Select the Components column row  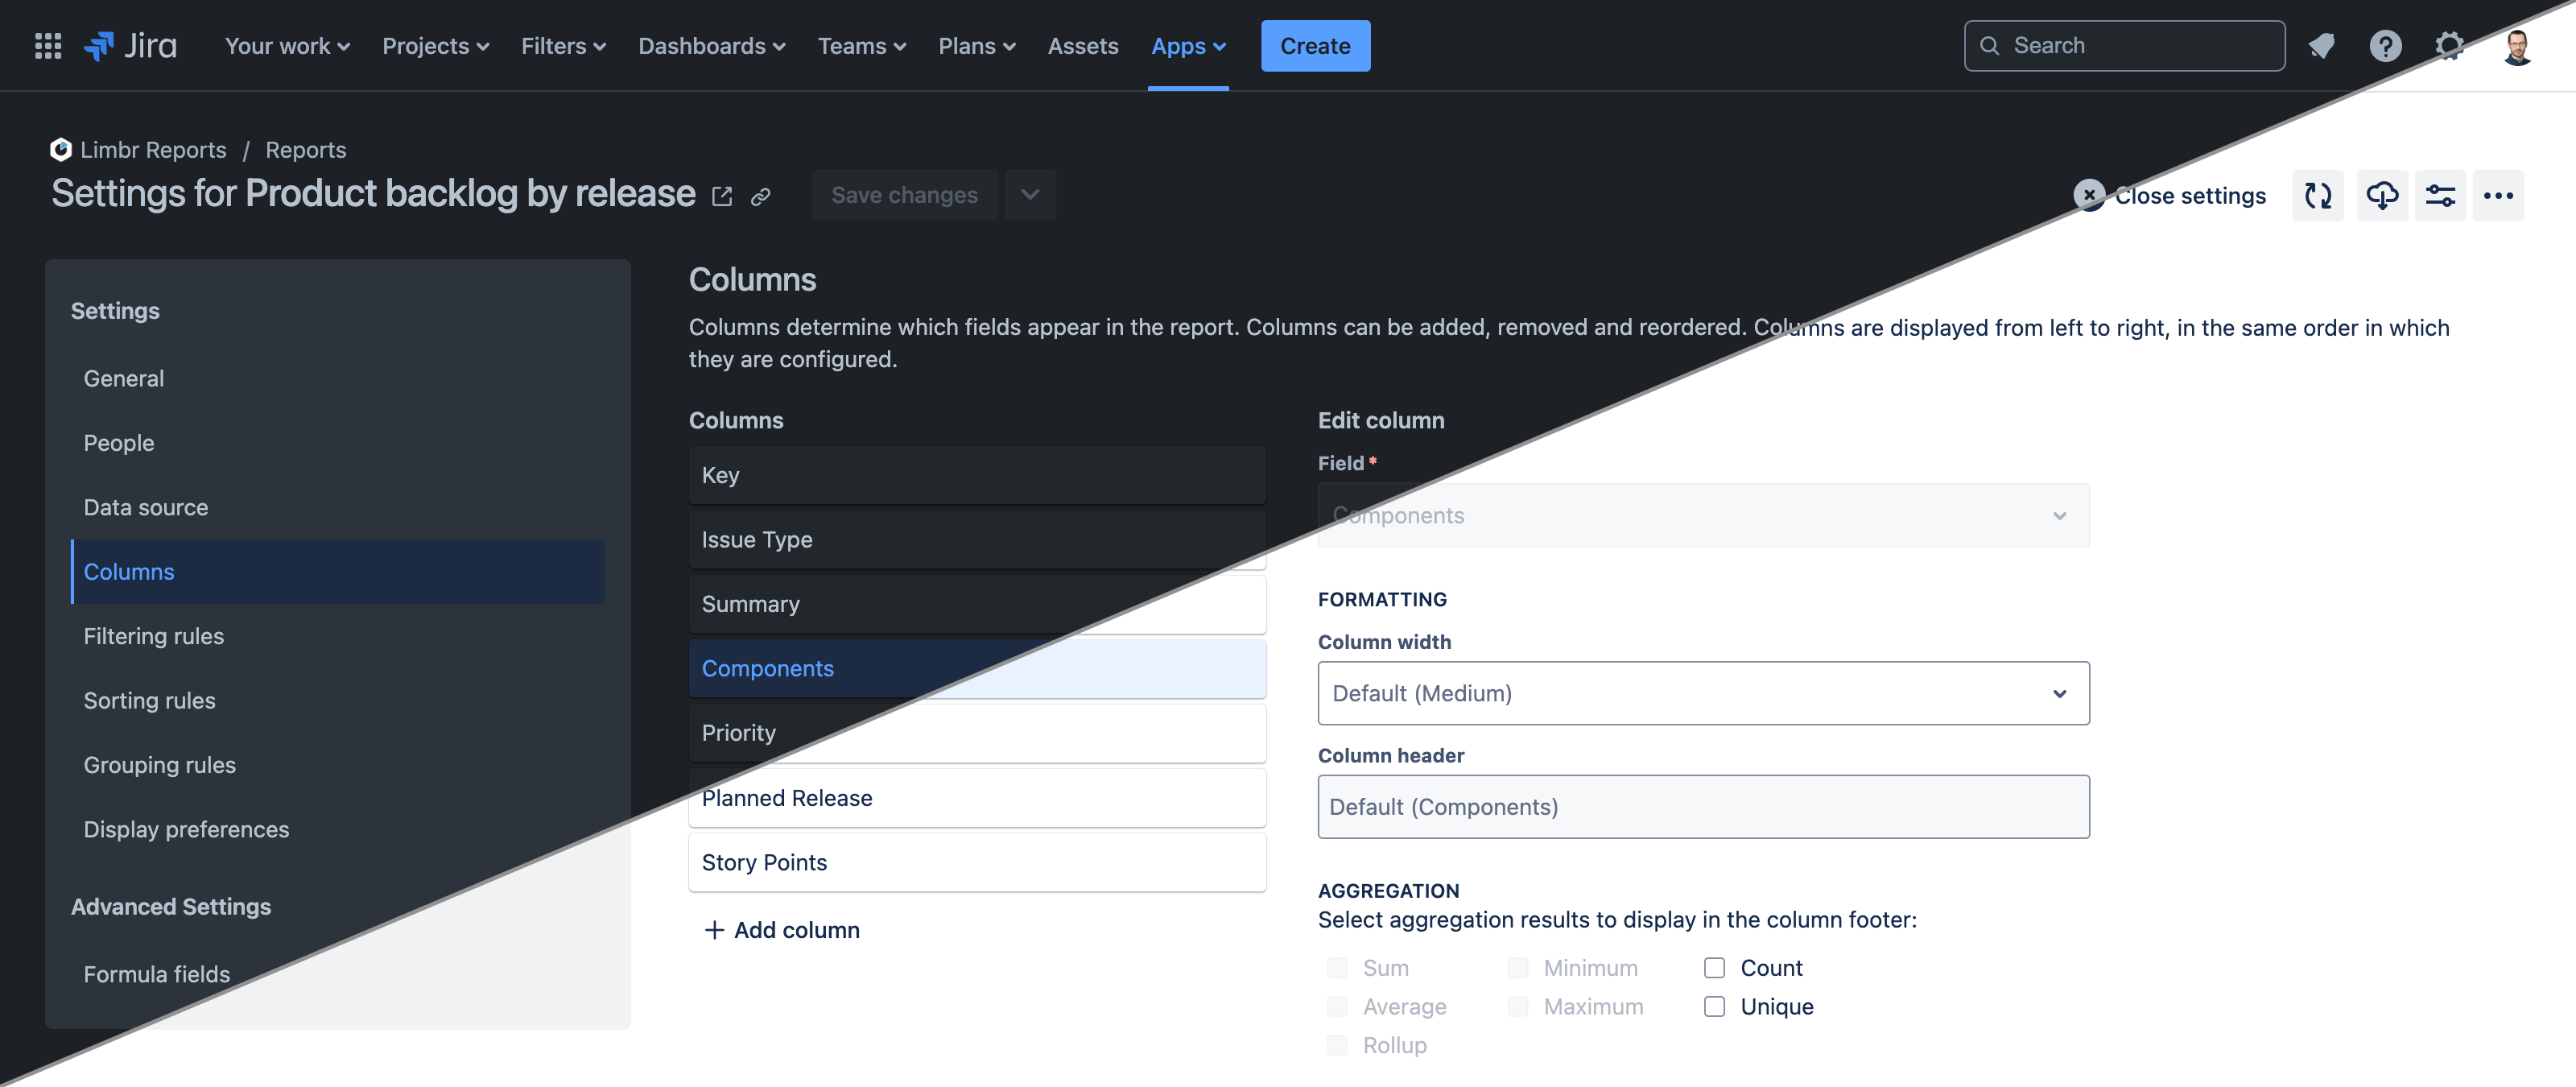tap(977, 669)
